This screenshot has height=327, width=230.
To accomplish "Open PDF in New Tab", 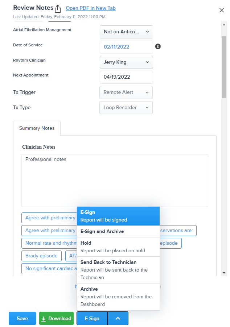I will [x=90, y=8].
